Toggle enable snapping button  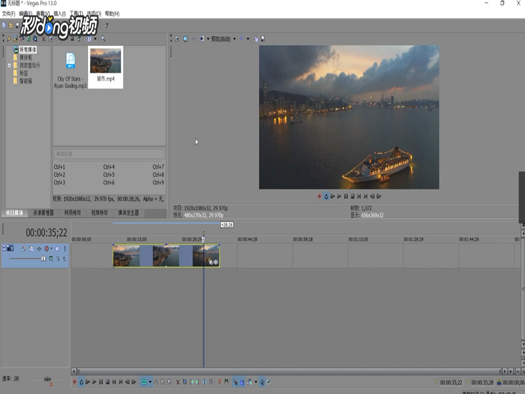pos(236,382)
